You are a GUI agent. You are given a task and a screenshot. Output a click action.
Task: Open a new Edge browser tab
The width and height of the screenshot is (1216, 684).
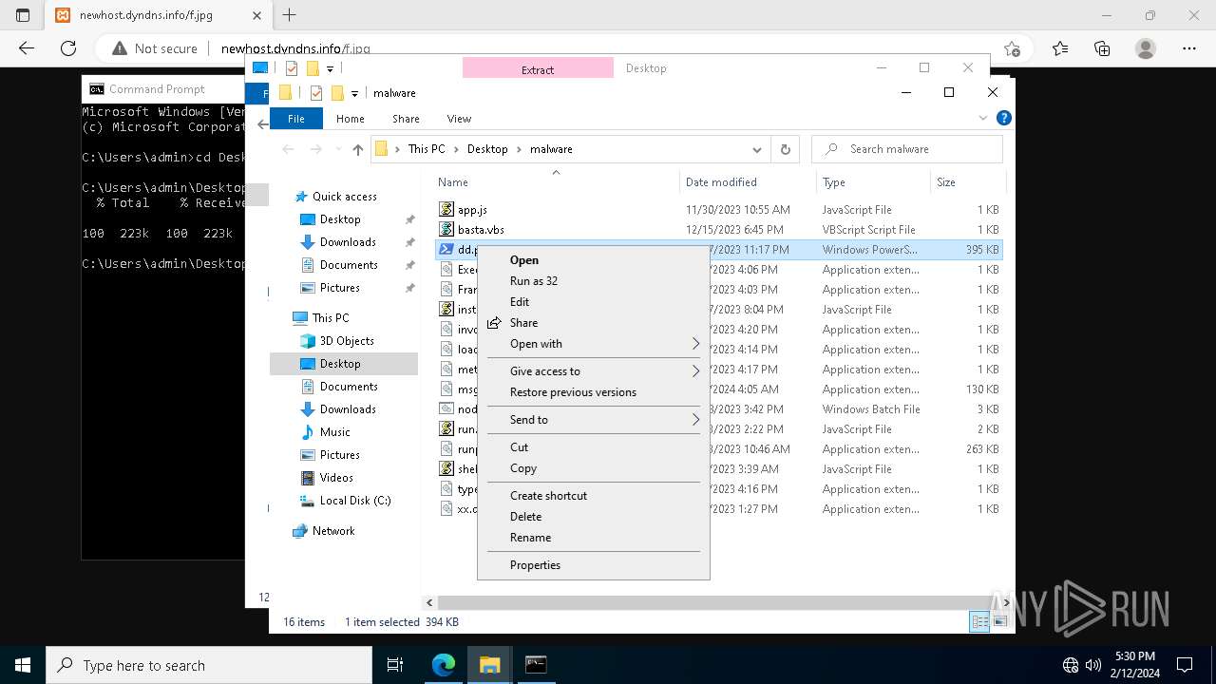tap(290, 15)
